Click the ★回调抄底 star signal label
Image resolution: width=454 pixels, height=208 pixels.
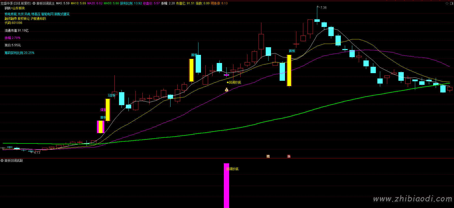(x=234, y=82)
